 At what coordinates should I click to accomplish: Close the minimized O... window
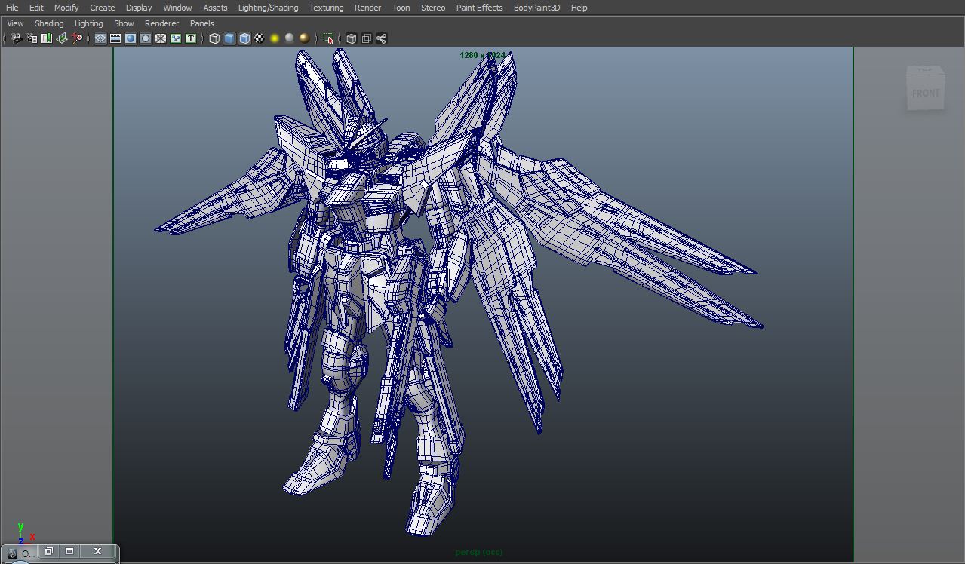click(x=97, y=551)
